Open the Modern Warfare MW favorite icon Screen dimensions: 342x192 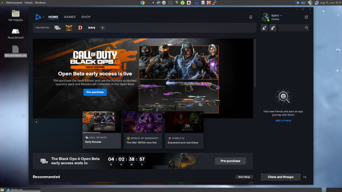tap(91, 28)
